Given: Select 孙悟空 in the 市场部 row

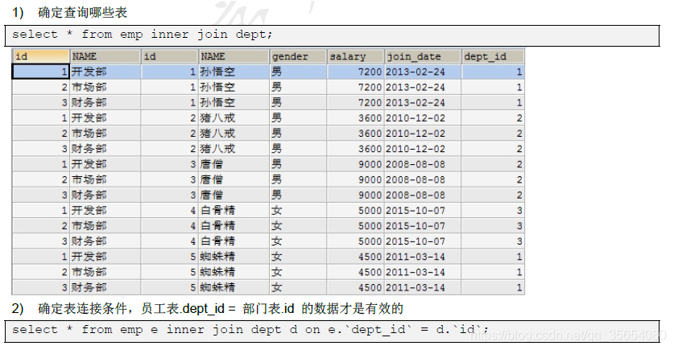Looking at the screenshot, I should pos(218,87).
